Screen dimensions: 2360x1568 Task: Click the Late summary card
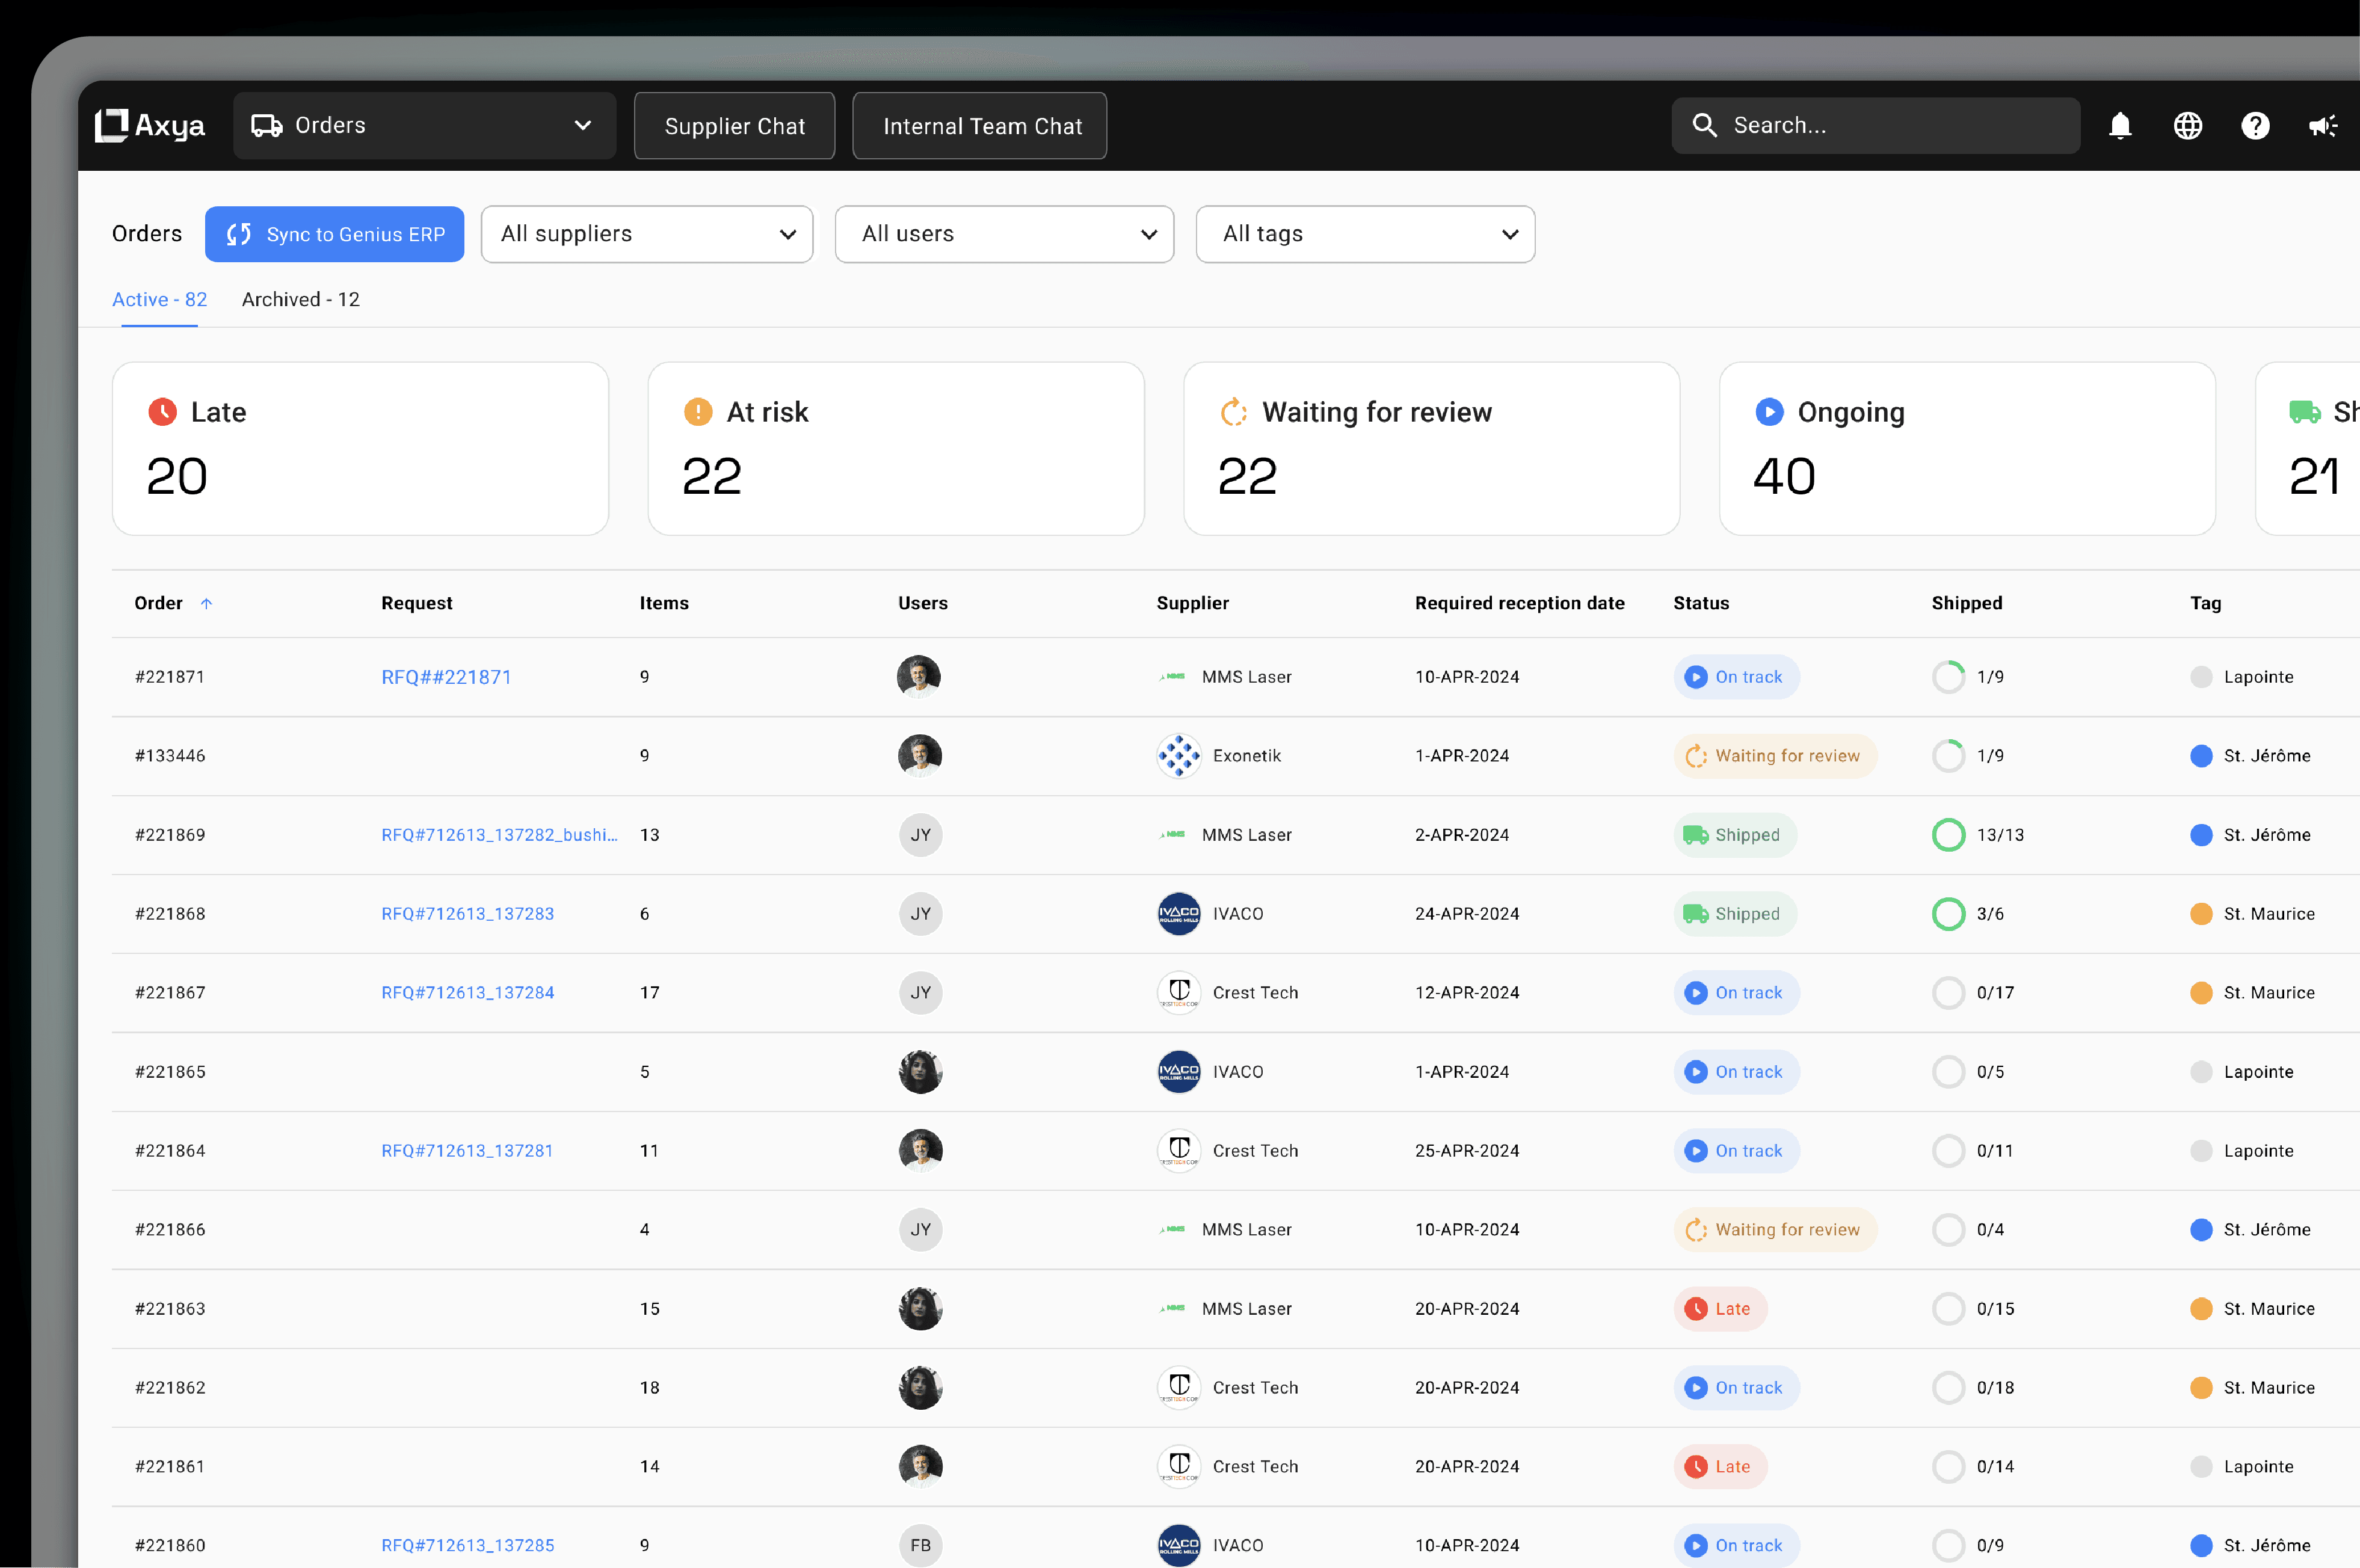click(360, 448)
